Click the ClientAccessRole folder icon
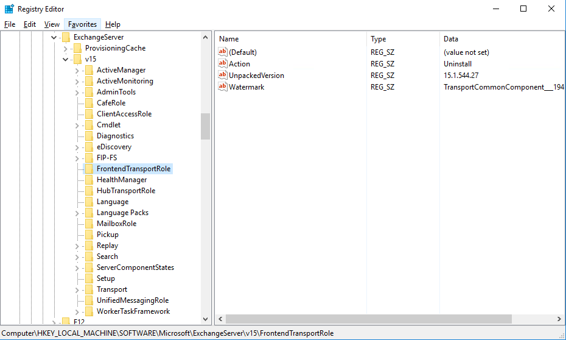 (x=89, y=114)
